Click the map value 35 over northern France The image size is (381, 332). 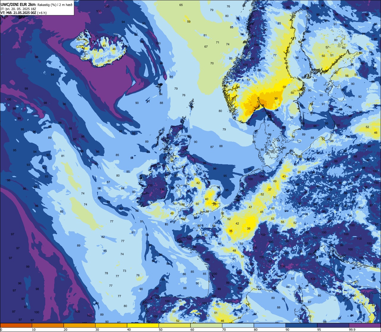231,231
